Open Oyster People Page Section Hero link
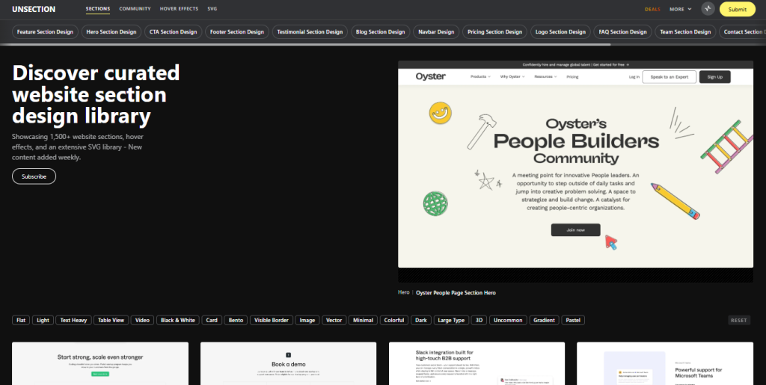This screenshot has width=766, height=385. coord(456,293)
